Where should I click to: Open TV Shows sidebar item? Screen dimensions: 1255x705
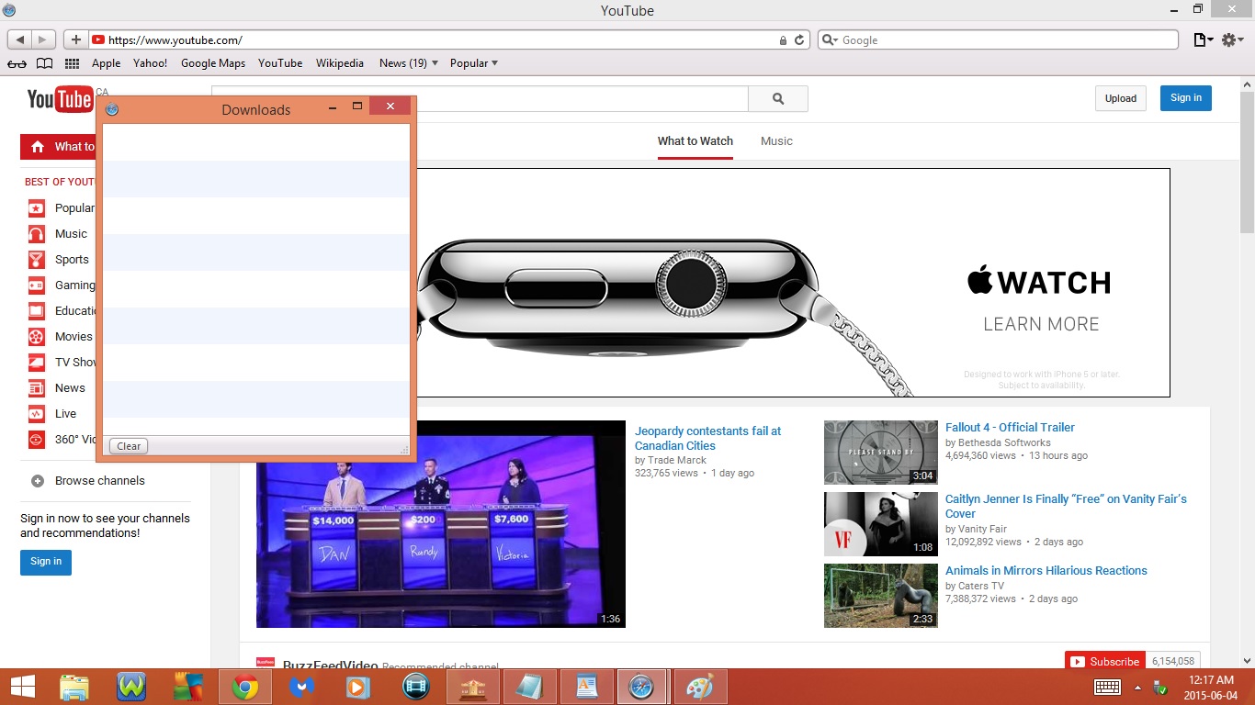pos(62,363)
